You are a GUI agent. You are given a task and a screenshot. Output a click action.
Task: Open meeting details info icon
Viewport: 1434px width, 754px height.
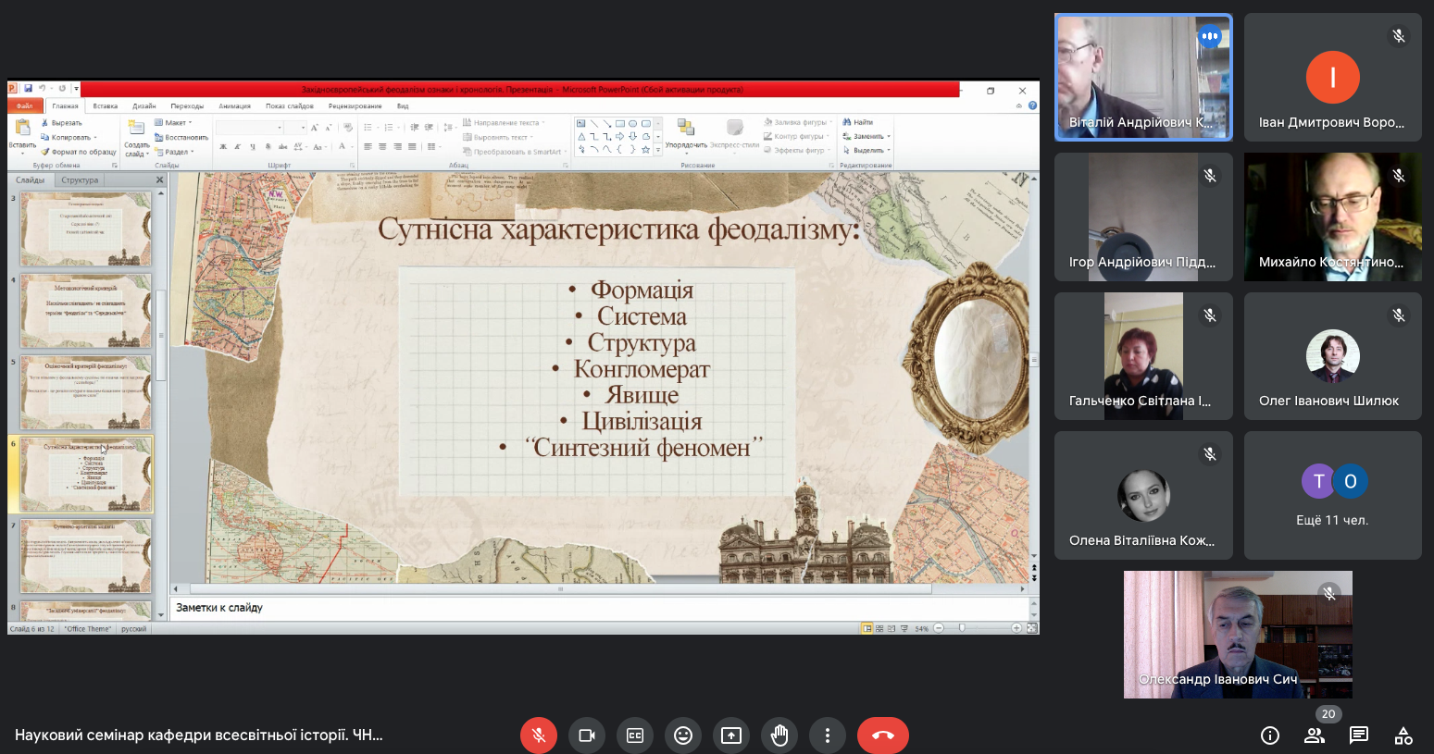1270,735
